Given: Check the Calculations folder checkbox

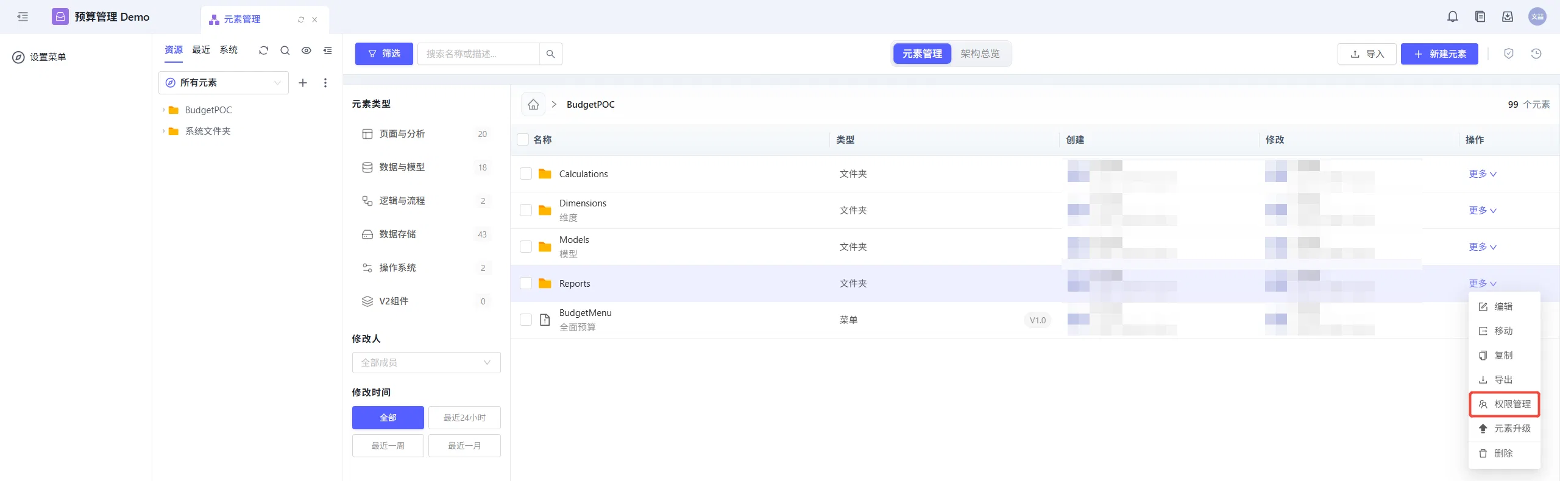Looking at the screenshot, I should coord(526,174).
